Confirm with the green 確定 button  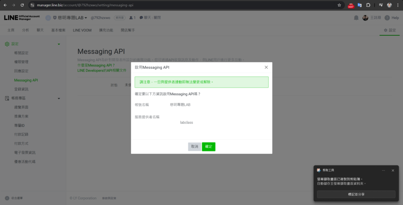click(209, 147)
